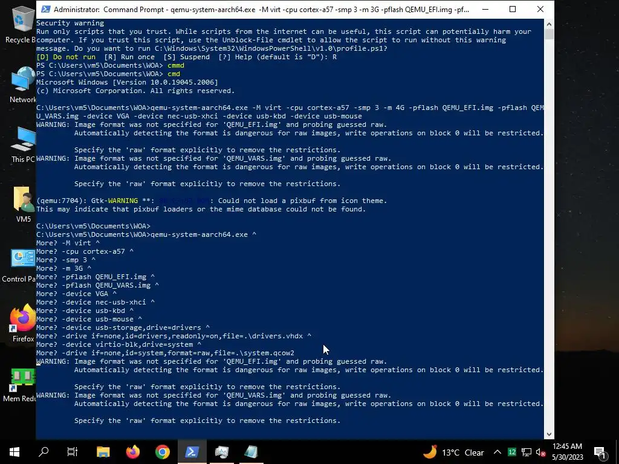Open the Network desktop icon
The width and height of the screenshot is (619, 464).
click(x=22, y=85)
